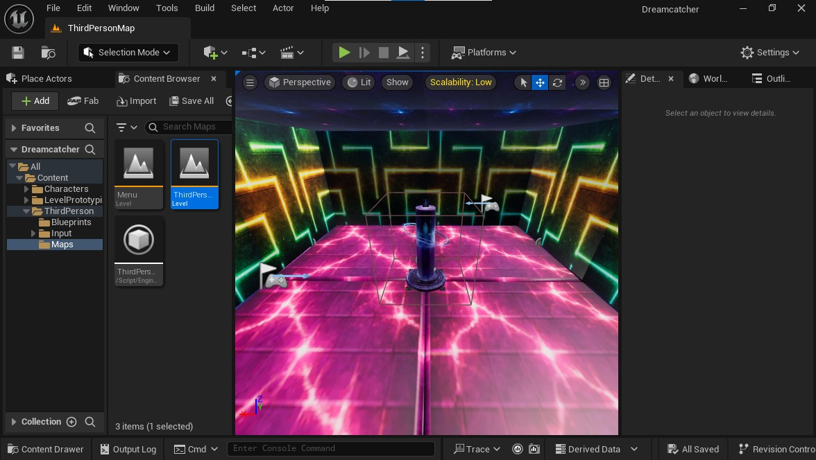Image resolution: width=816 pixels, height=460 pixels.
Task: Click the Add to Collection plus icon
Action: point(71,422)
